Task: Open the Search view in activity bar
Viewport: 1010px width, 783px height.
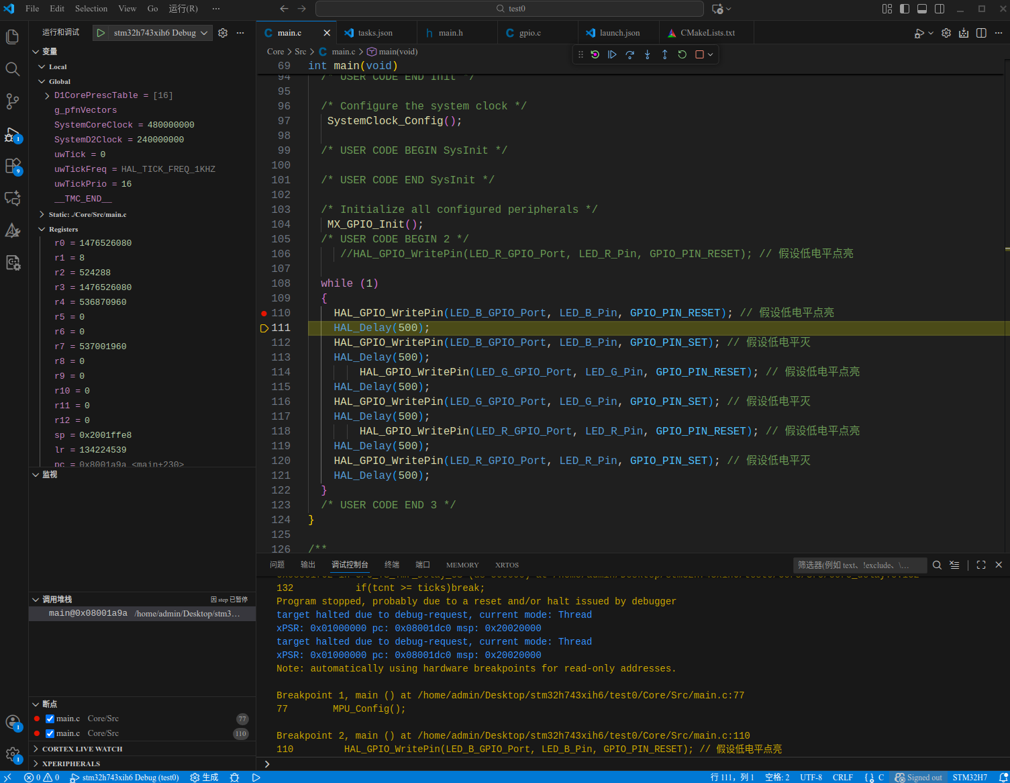Action: tap(13, 68)
